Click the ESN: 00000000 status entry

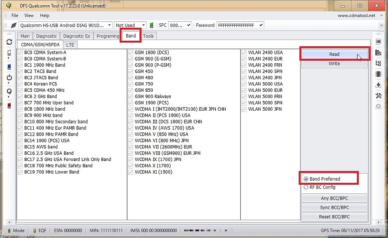(x=68, y=230)
